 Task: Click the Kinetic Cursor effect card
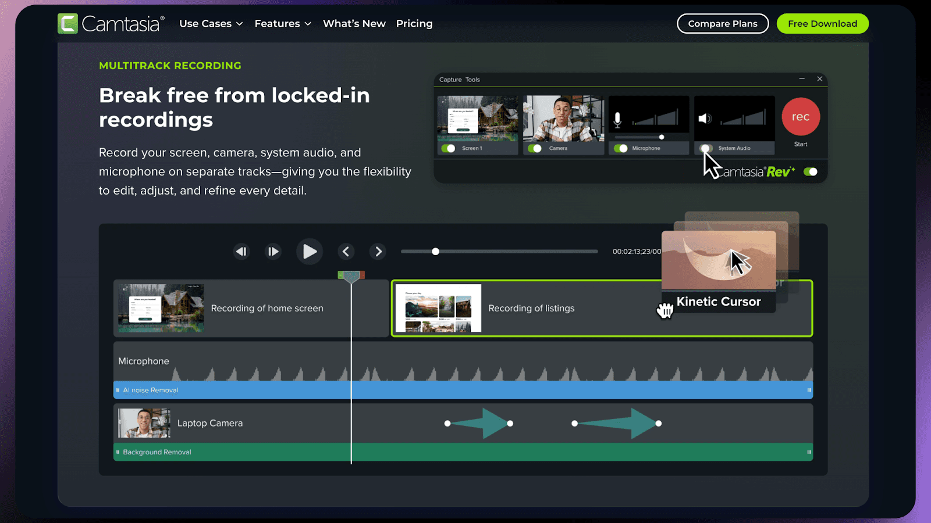(x=719, y=271)
